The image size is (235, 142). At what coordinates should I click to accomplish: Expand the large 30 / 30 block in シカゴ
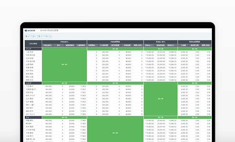click(161, 99)
